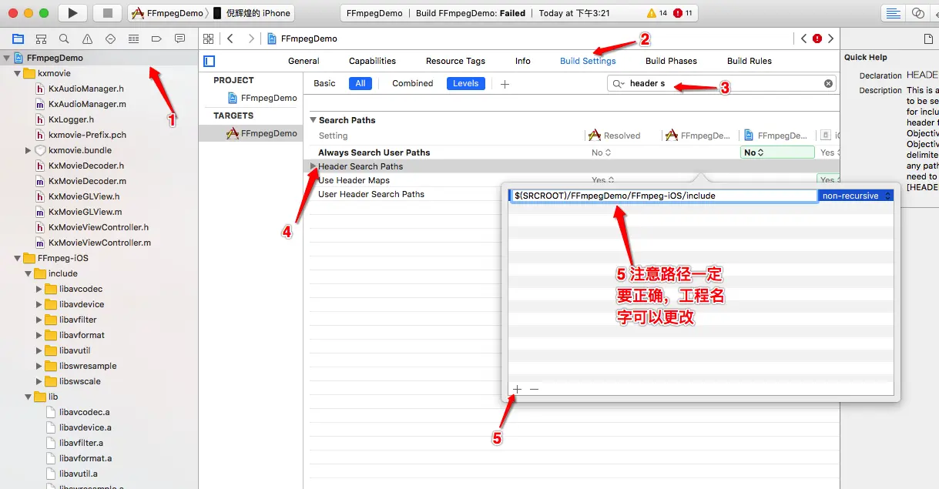Show Basic build settings
Screen dimensions: 939x489
coord(325,83)
